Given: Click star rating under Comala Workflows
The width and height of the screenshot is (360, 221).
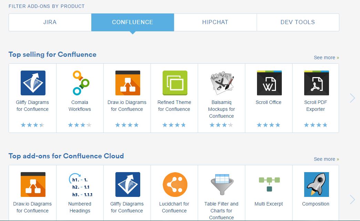Looking at the screenshot, I should (x=80, y=125).
